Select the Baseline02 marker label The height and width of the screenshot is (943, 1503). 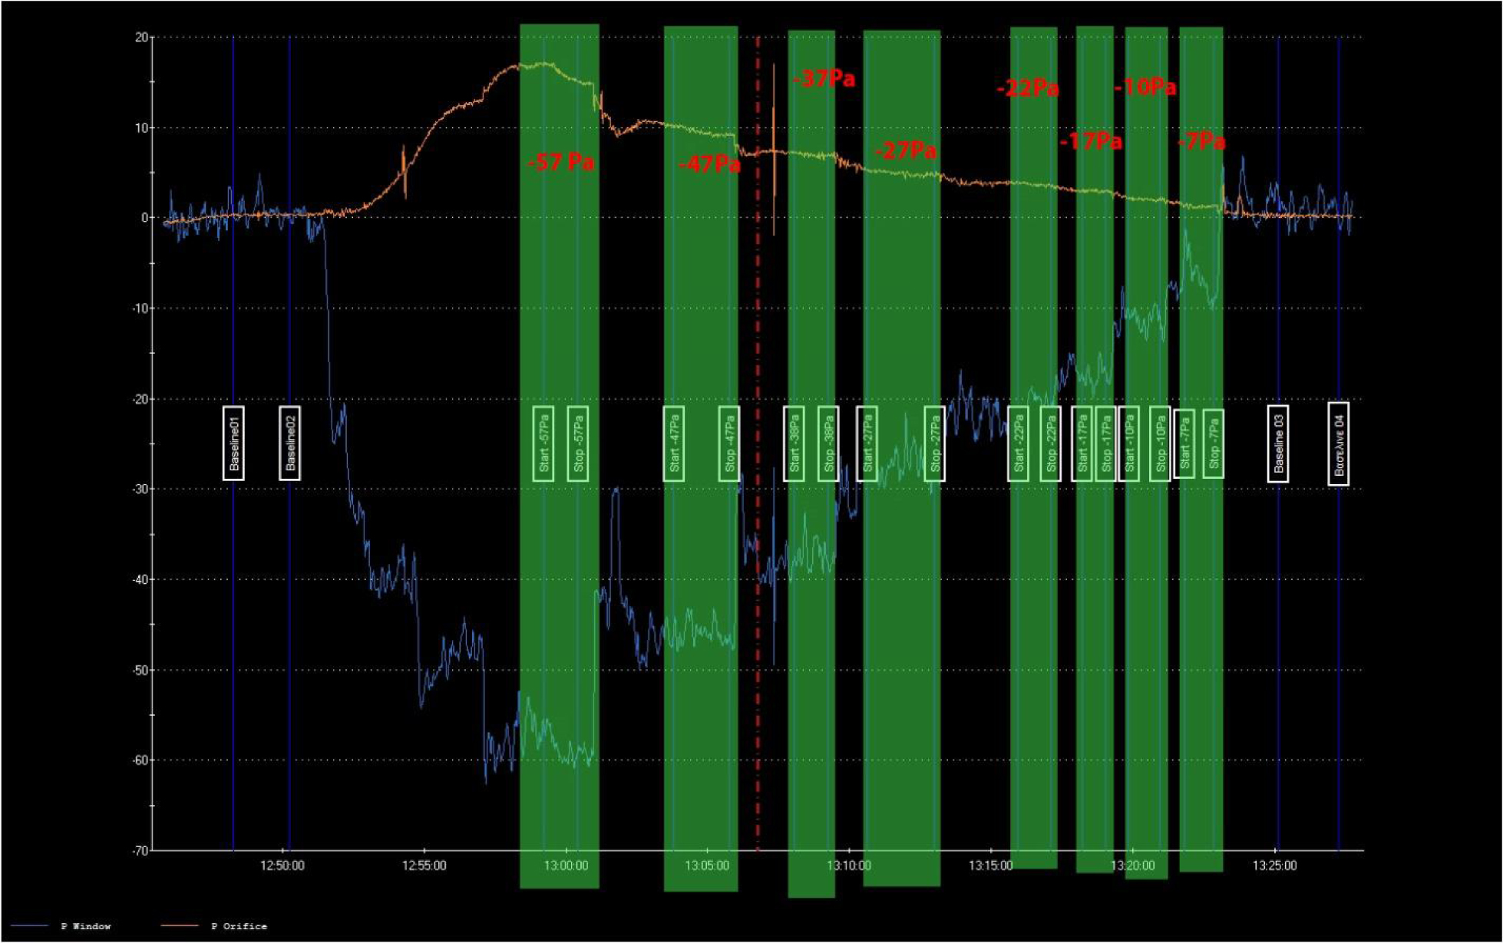tap(289, 443)
